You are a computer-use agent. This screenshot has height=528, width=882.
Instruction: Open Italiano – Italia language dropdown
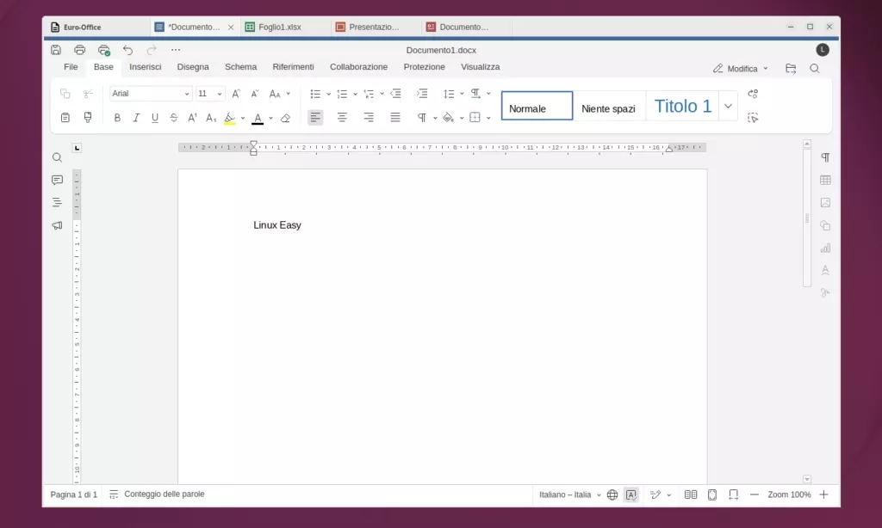click(570, 494)
